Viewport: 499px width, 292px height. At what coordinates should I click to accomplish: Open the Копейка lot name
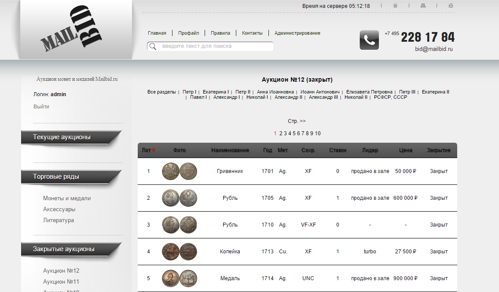coord(230,251)
